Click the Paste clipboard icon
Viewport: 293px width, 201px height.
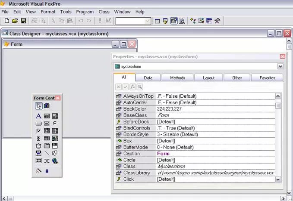(70, 21)
